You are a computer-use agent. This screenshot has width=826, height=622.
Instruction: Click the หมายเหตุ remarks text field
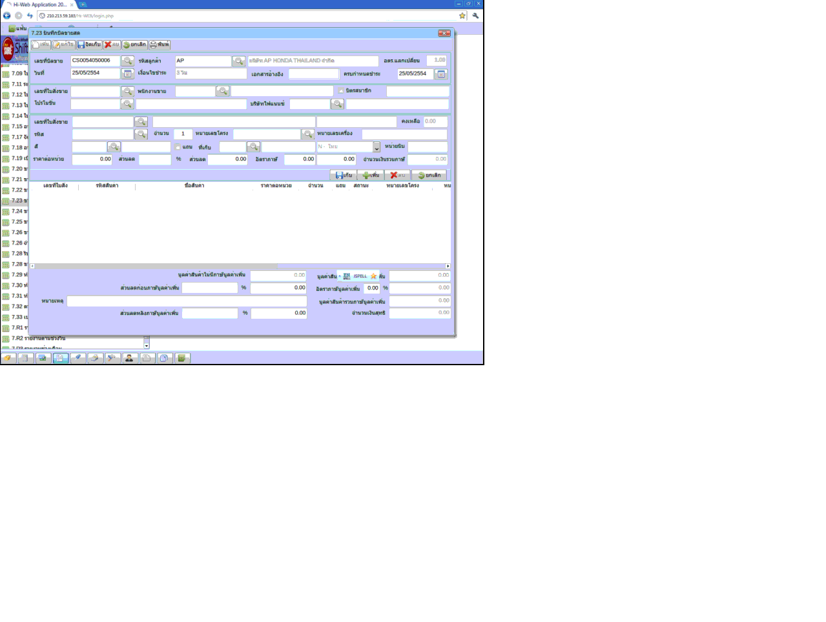tap(187, 301)
